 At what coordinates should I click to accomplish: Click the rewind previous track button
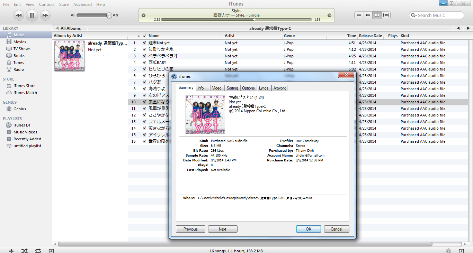tap(19, 15)
